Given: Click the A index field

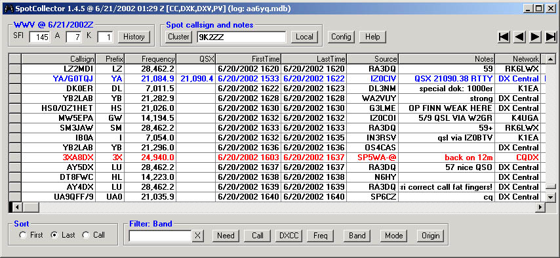Looking at the screenshot, I should pos(74,37).
